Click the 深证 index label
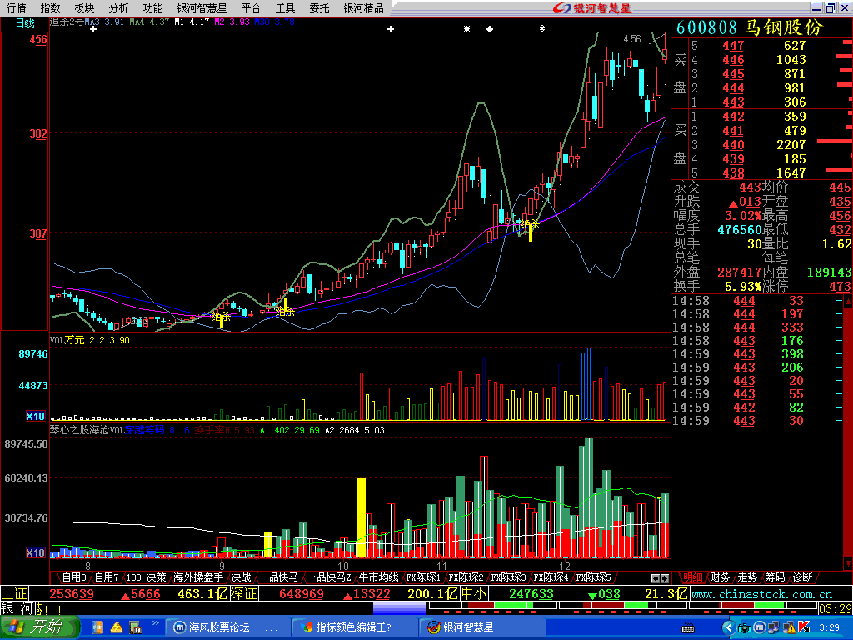 (244, 593)
